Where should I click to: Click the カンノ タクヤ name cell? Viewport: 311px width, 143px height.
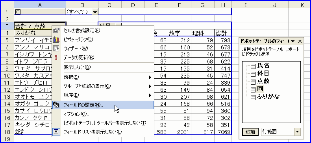33,118
